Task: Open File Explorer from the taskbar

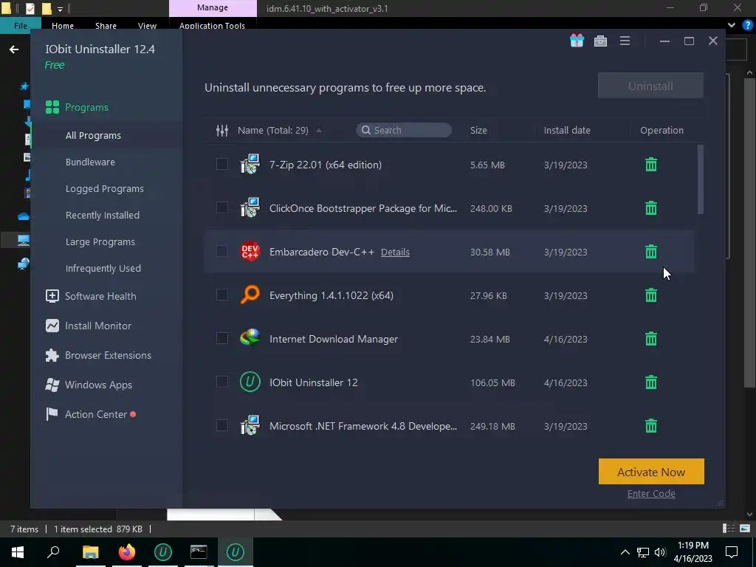Action: (x=90, y=552)
